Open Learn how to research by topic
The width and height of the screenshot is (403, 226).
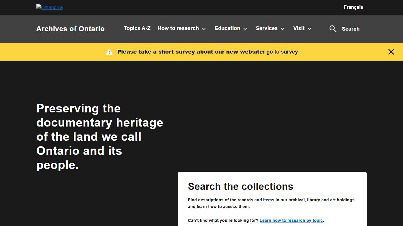[x=291, y=220]
